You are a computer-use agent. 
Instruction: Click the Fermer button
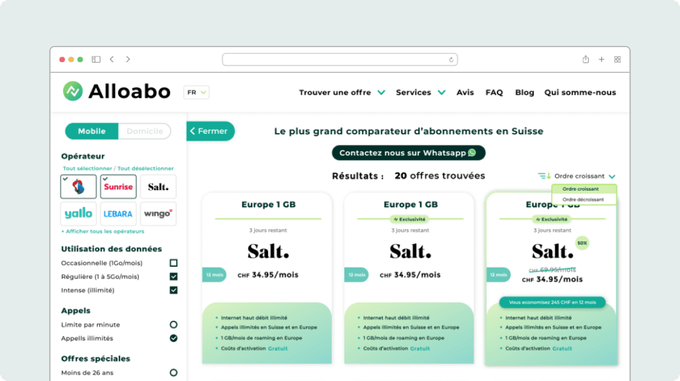point(211,131)
